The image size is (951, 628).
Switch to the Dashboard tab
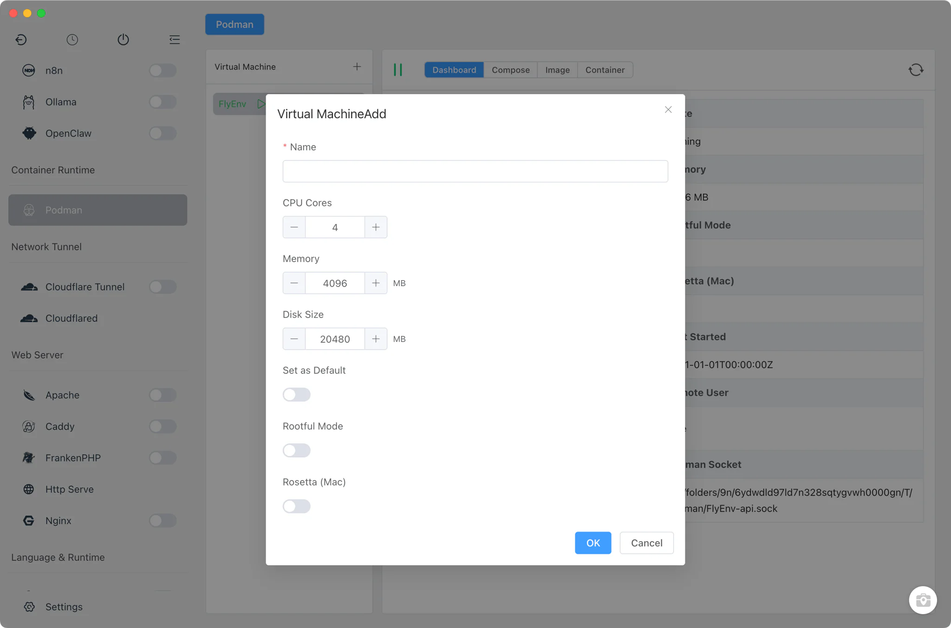click(x=454, y=70)
